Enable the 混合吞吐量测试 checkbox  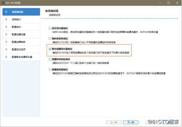(x=50, y=28)
